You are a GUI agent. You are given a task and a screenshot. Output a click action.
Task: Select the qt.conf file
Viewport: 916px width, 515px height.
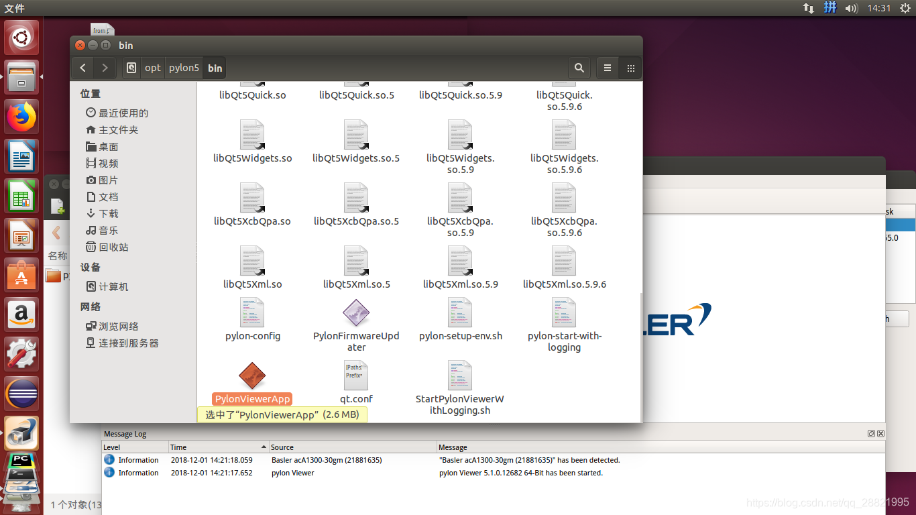point(355,375)
